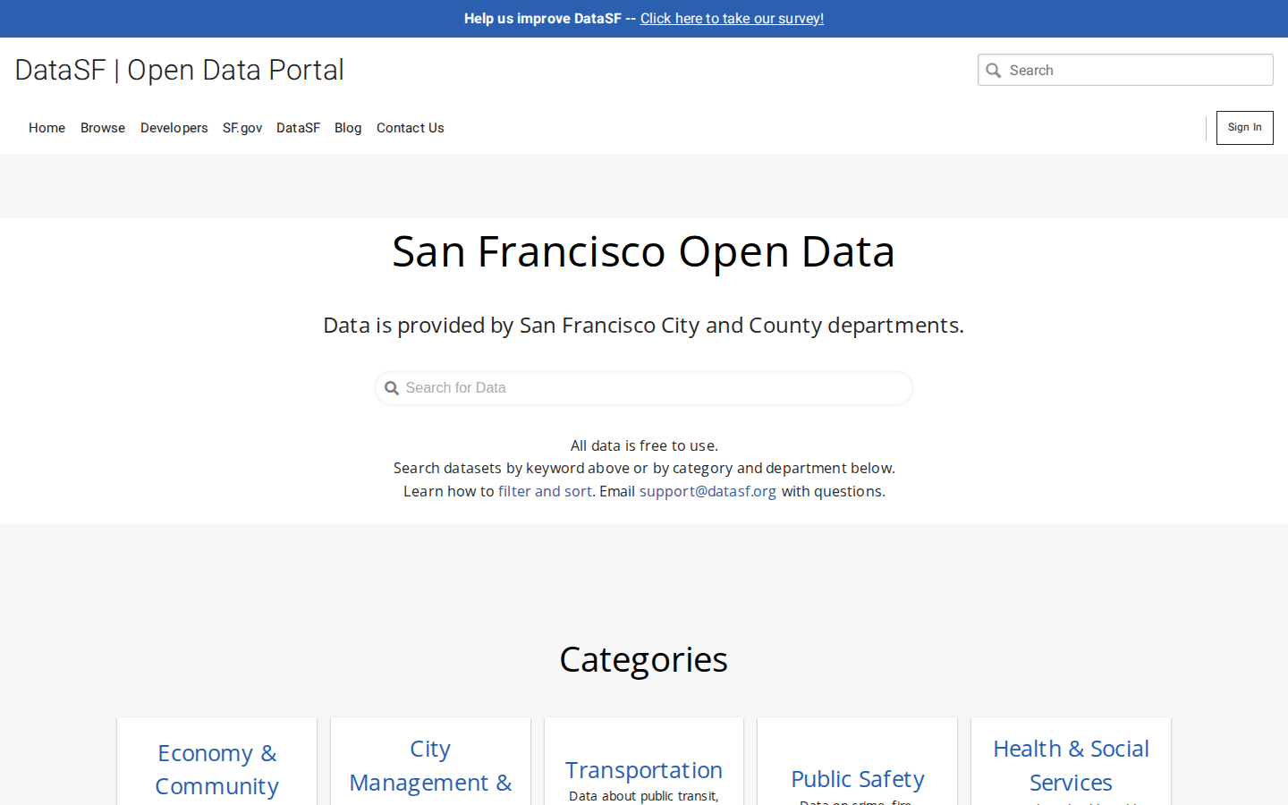Open the Public Safety category
This screenshot has height=805, width=1288.
coord(858,779)
